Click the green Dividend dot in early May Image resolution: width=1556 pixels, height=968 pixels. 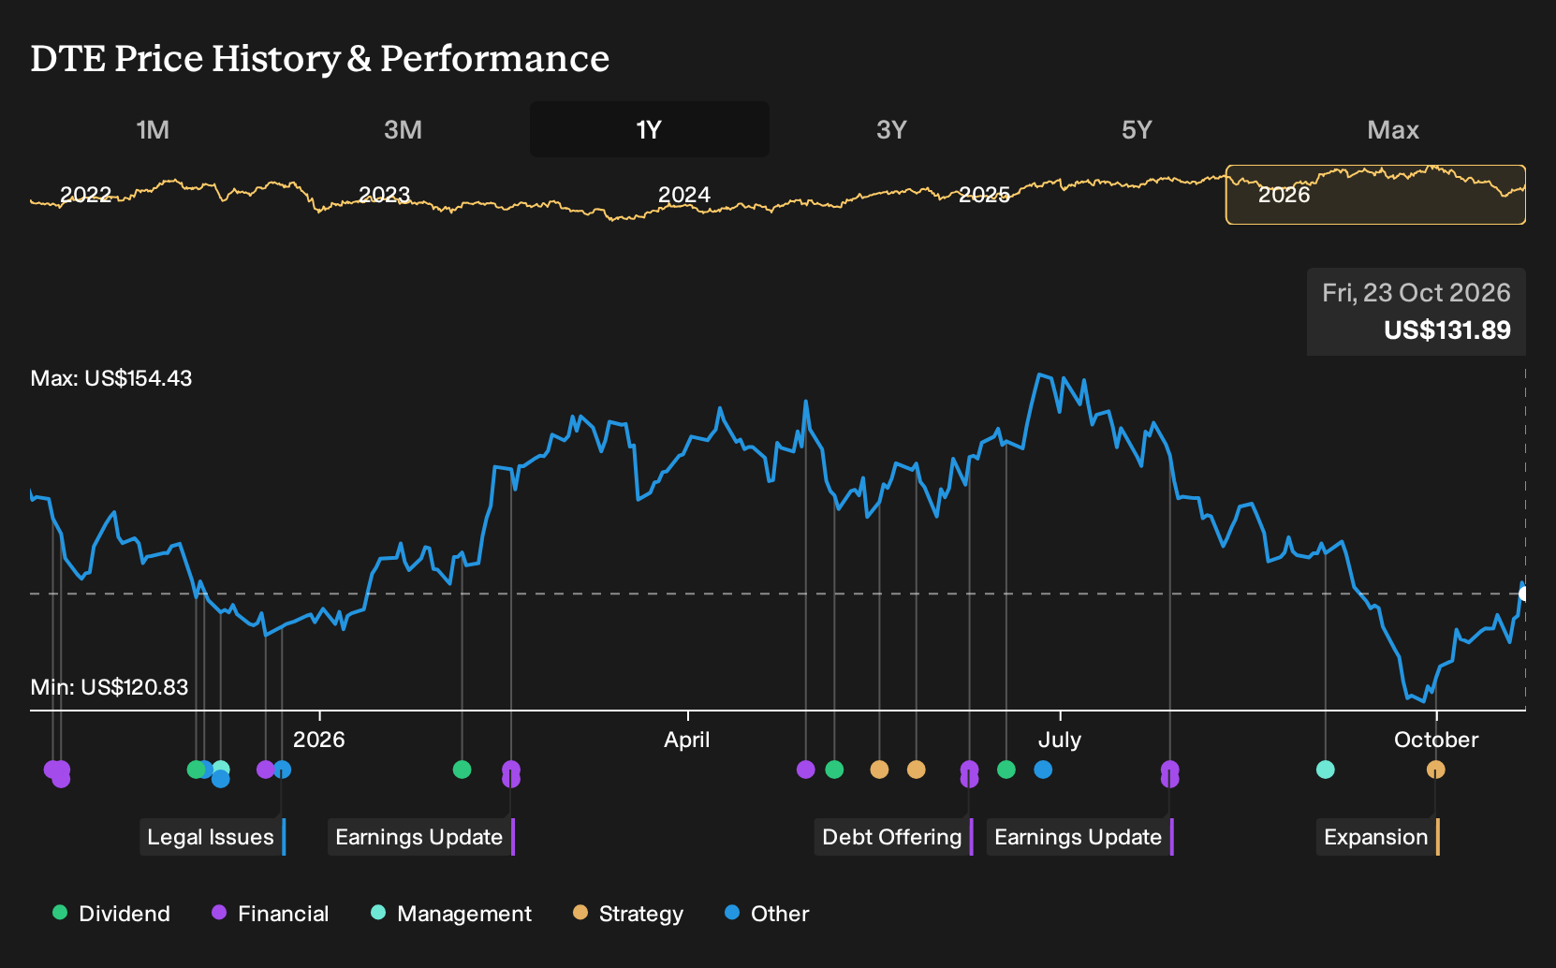click(x=834, y=770)
